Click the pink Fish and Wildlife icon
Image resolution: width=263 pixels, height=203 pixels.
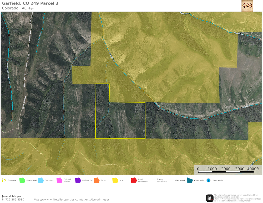pos(59,180)
